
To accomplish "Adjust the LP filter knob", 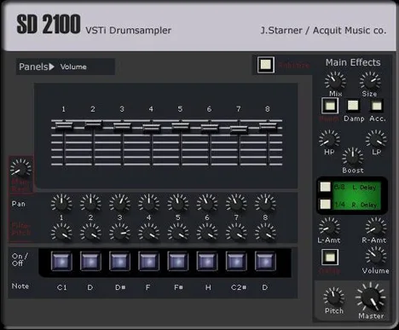I will point(376,139).
